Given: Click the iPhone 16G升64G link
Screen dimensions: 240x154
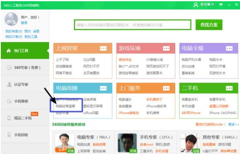Looking at the screenshot, I should coord(223,113).
